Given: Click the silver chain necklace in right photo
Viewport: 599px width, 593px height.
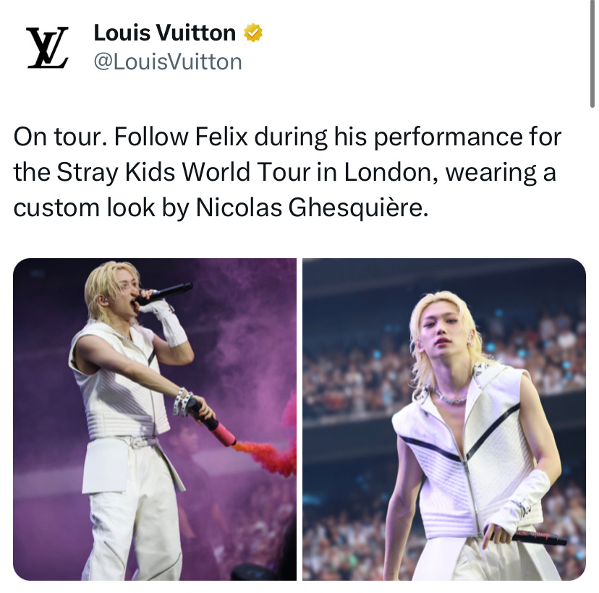Looking at the screenshot, I should pyautogui.click(x=449, y=397).
